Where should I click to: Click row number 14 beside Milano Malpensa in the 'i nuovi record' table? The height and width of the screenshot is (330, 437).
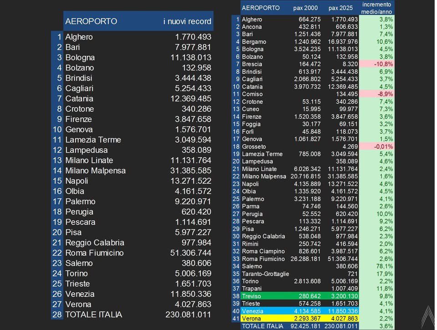tap(57, 170)
